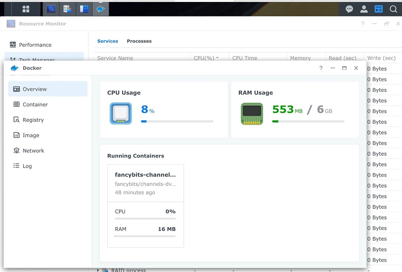Open the user account icon
402x272 pixels.
[x=364, y=8]
